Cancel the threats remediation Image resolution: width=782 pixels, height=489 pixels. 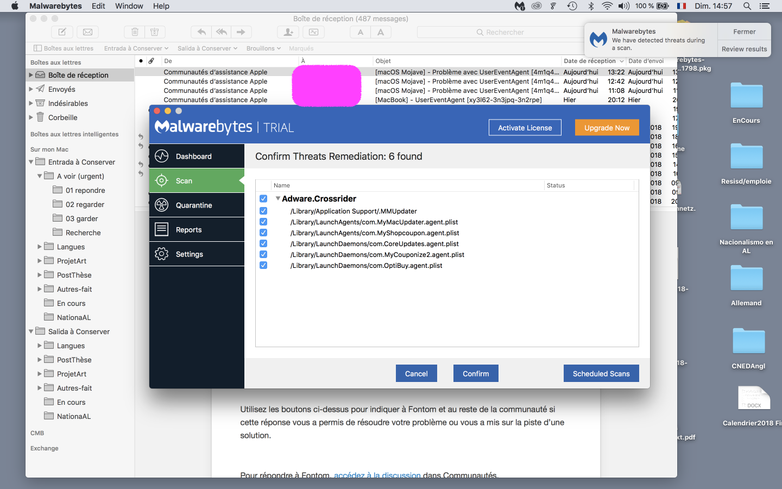[x=417, y=373]
